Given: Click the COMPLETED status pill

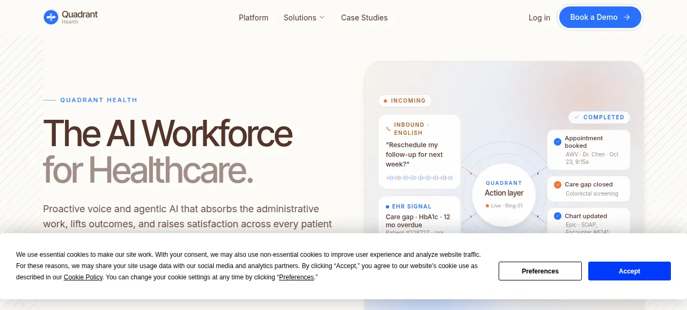Looking at the screenshot, I should coord(599,117).
